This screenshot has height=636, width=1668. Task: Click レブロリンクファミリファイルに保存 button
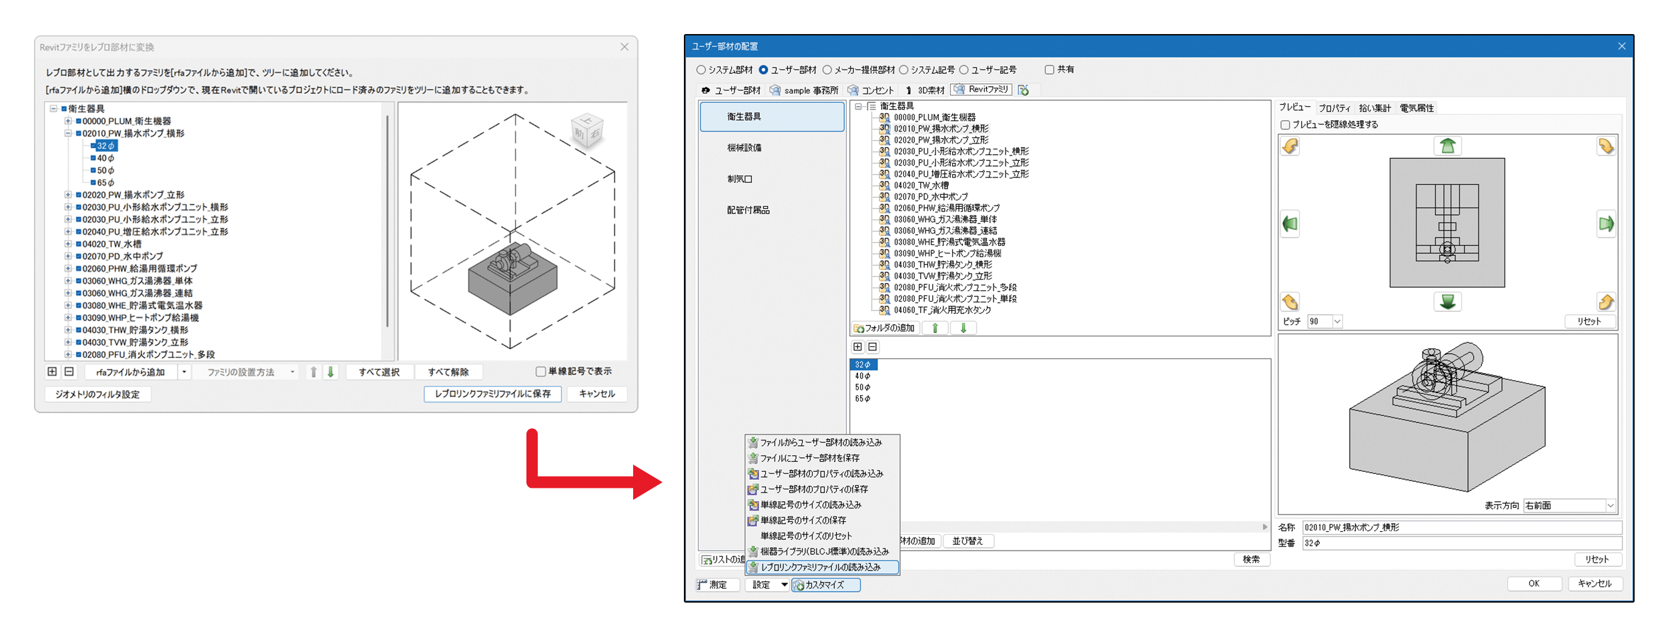(x=492, y=394)
